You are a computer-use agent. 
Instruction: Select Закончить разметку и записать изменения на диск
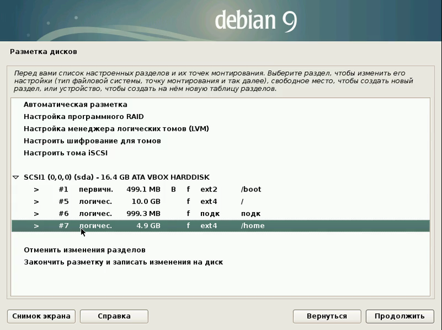coord(123,262)
